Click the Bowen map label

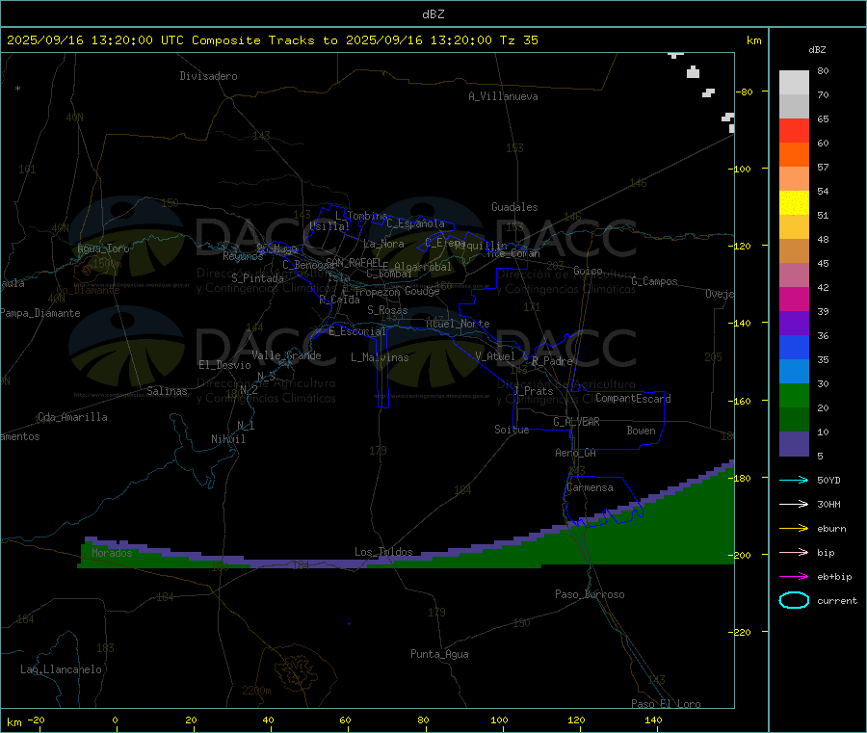[x=641, y=431]
